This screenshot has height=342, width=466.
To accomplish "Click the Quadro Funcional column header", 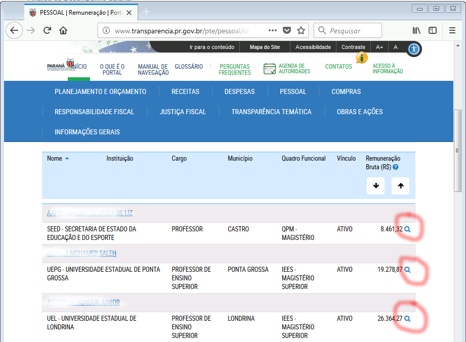I will coord(304,159).
